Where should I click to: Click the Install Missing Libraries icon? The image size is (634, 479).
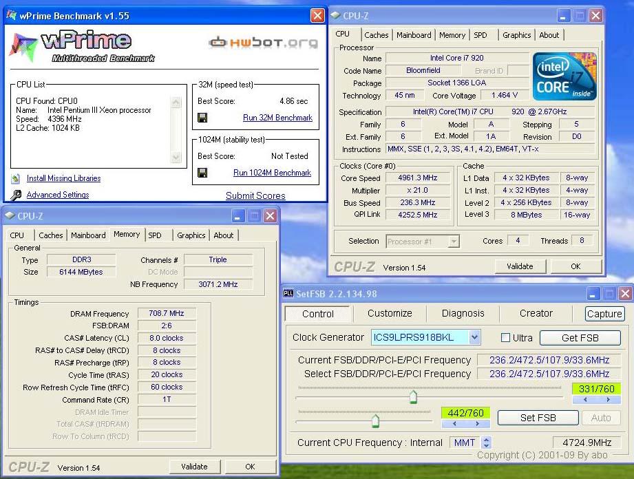pos(16,178)
